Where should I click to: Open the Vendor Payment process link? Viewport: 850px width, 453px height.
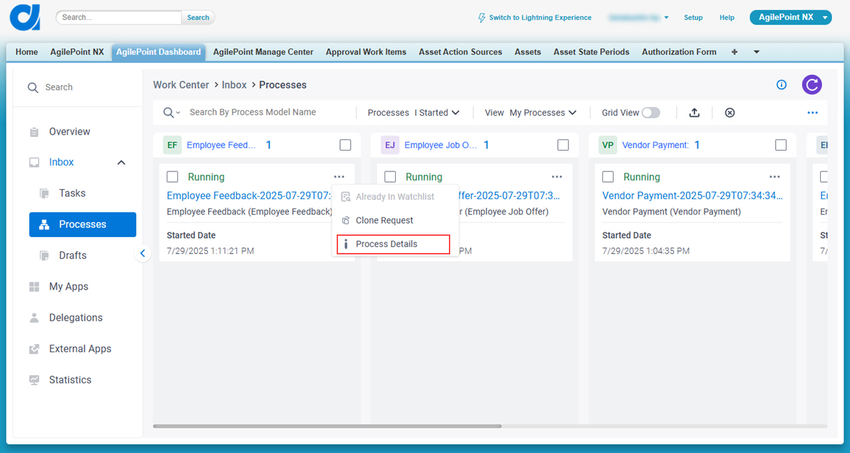coord(693,196)
